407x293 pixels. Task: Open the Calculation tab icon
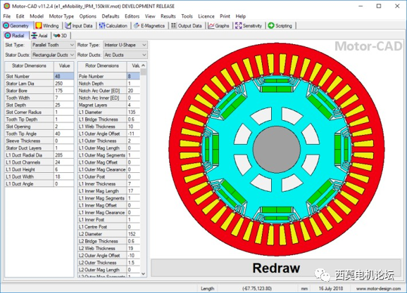point(102,26)
